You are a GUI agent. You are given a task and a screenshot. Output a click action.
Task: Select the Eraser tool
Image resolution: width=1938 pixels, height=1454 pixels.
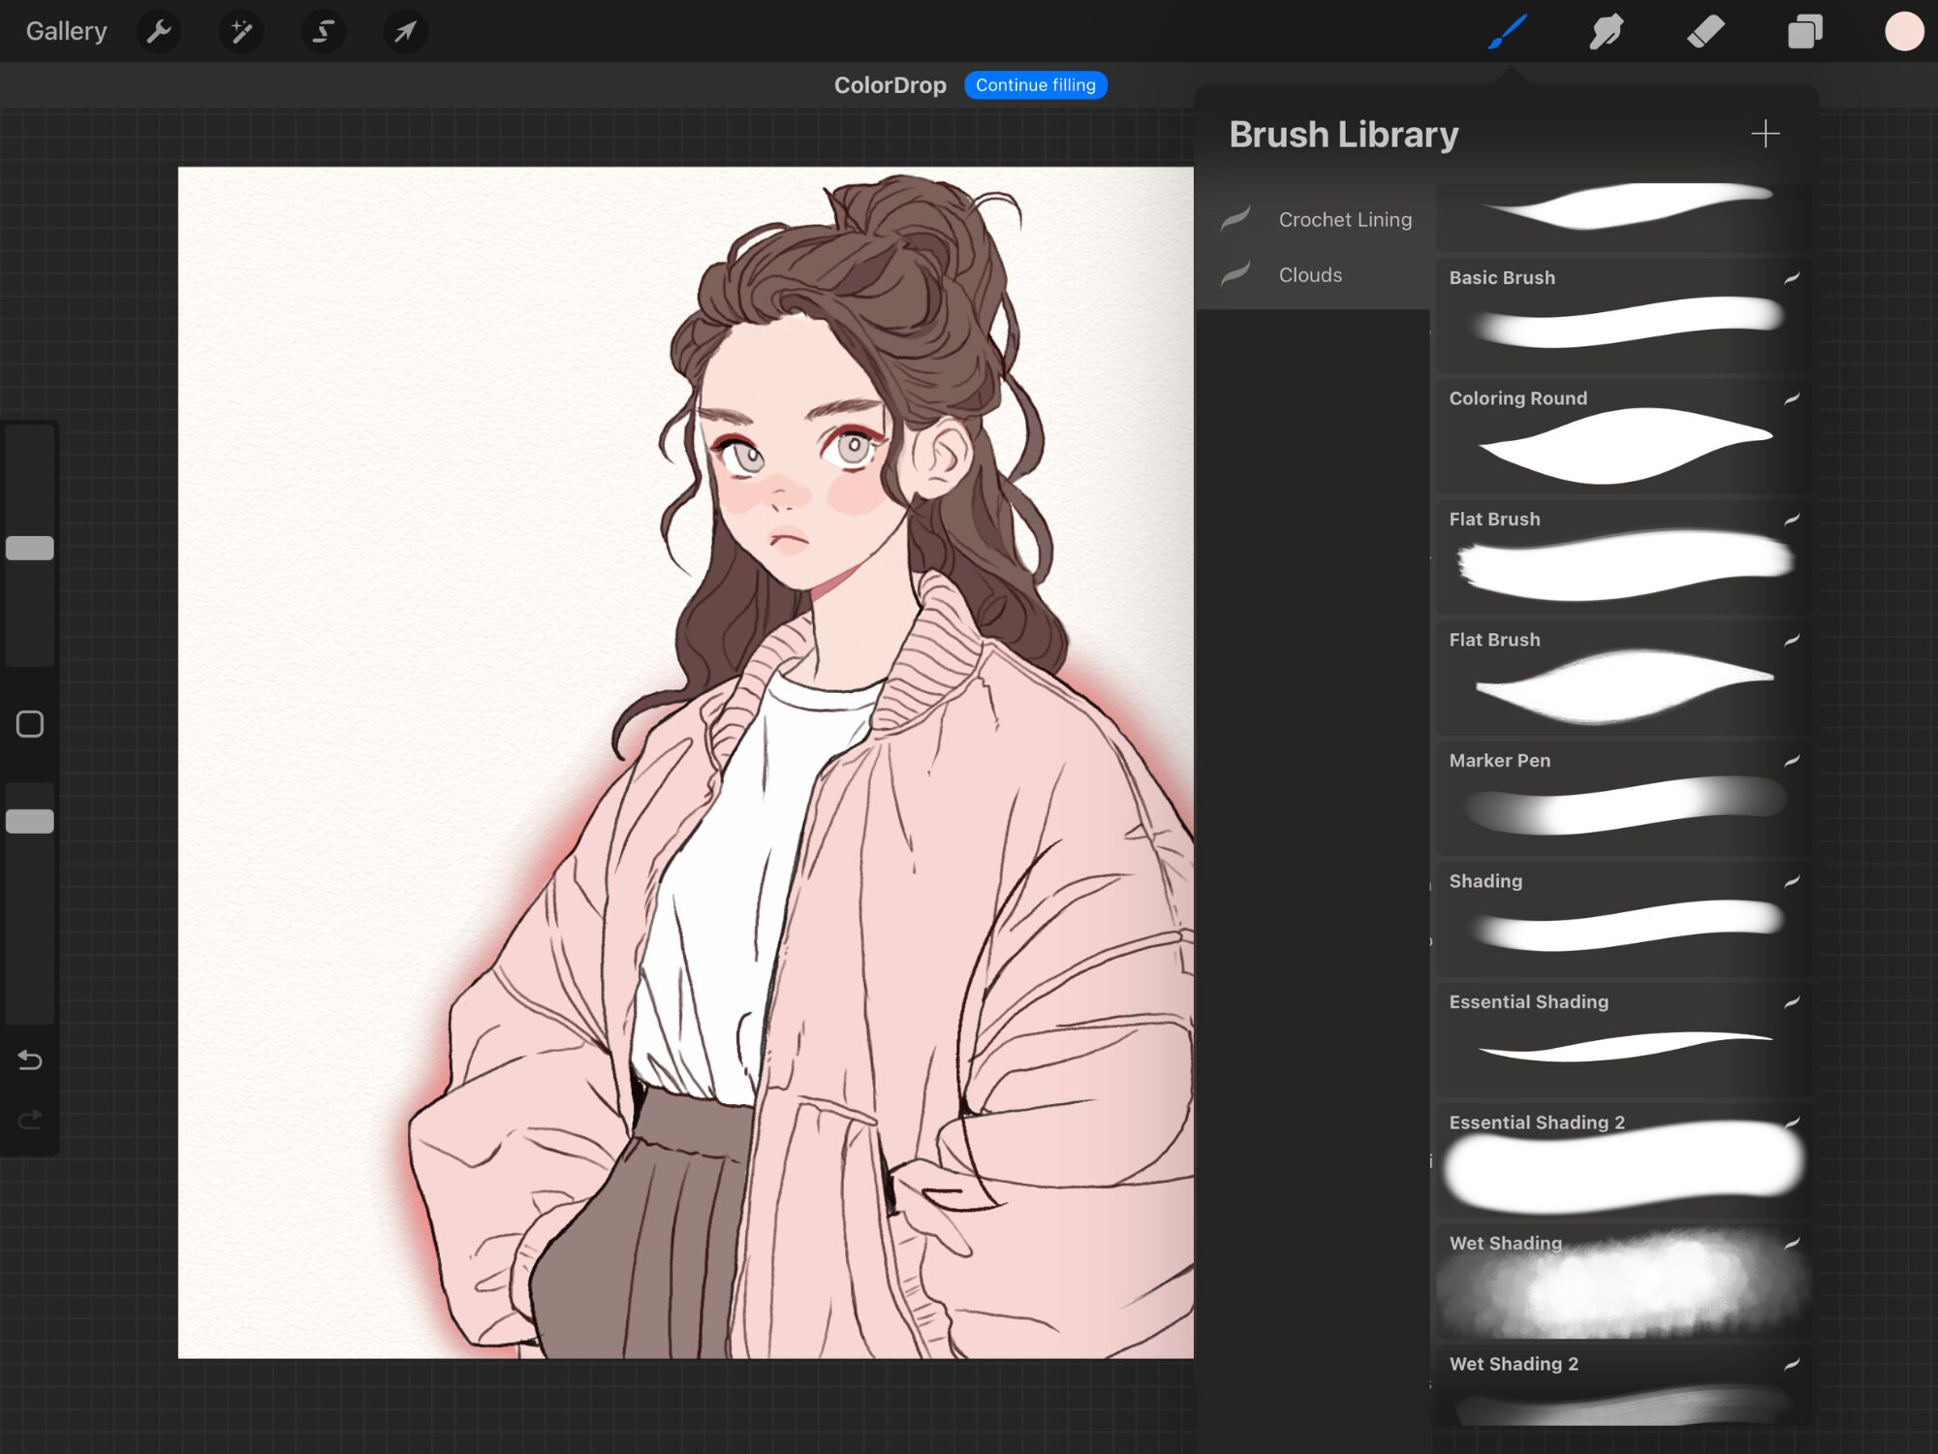click(1705, 31)
